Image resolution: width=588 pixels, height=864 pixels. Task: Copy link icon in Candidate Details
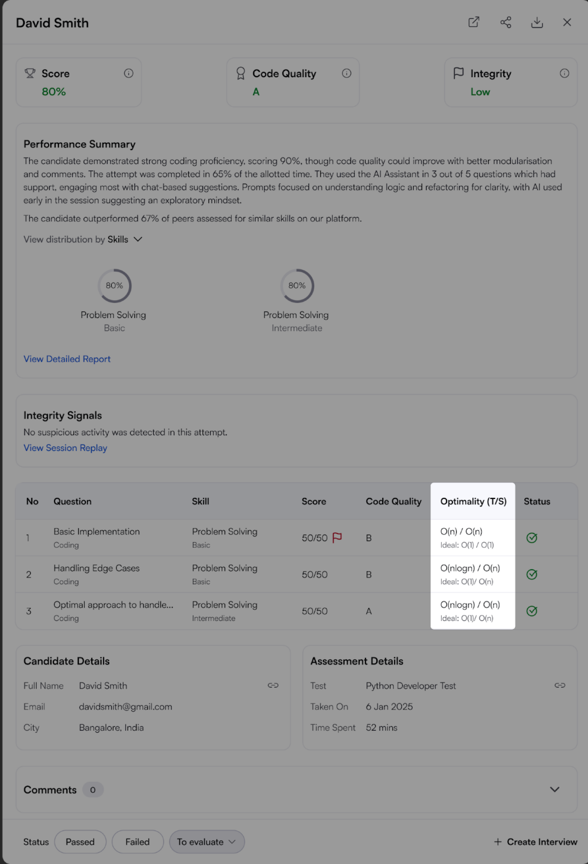(273, 685)
